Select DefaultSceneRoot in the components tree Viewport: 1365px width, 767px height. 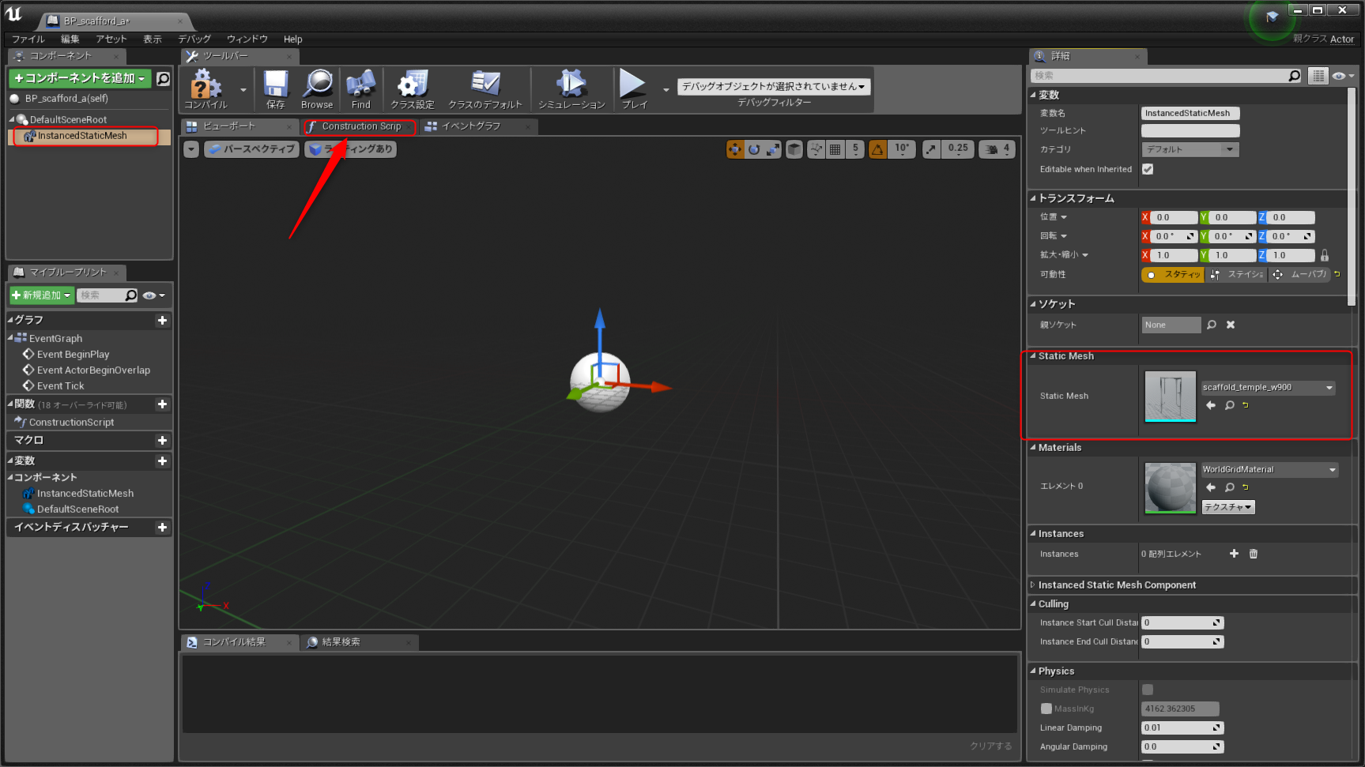coord(68,120)
